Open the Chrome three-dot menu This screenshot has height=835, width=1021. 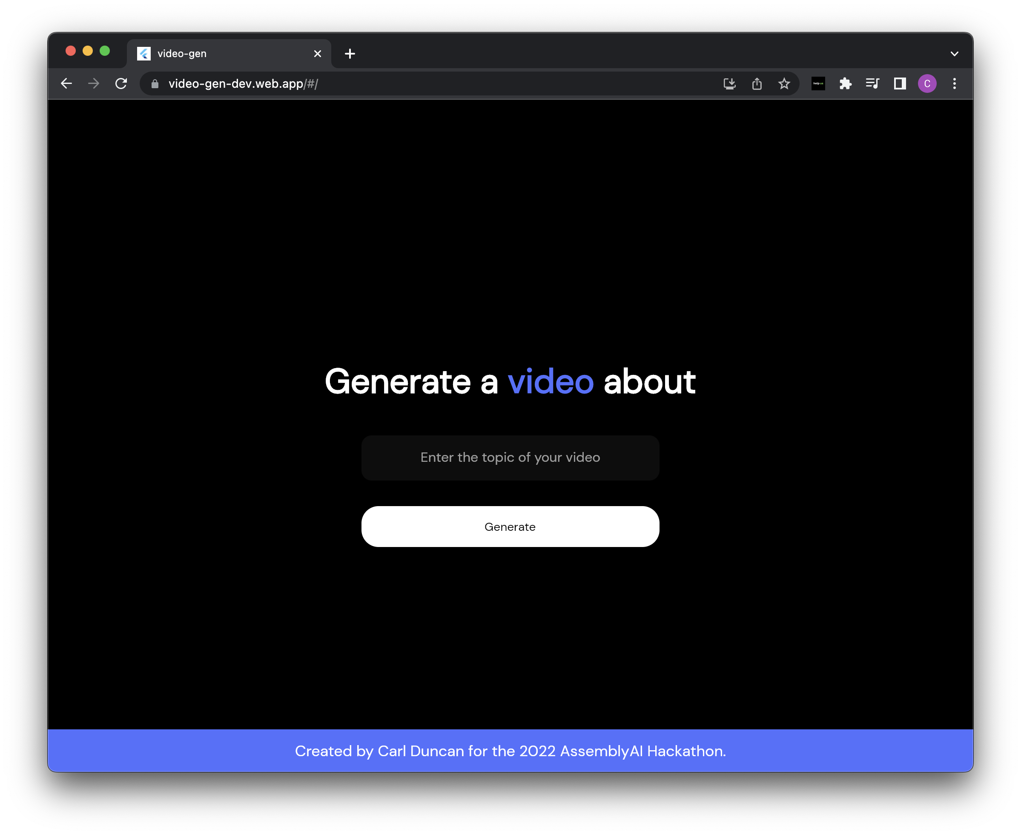pyautogui.click(x=954, y=83)
